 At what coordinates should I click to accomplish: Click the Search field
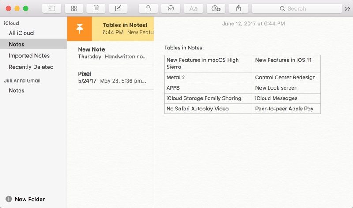[x=297, y=8]
